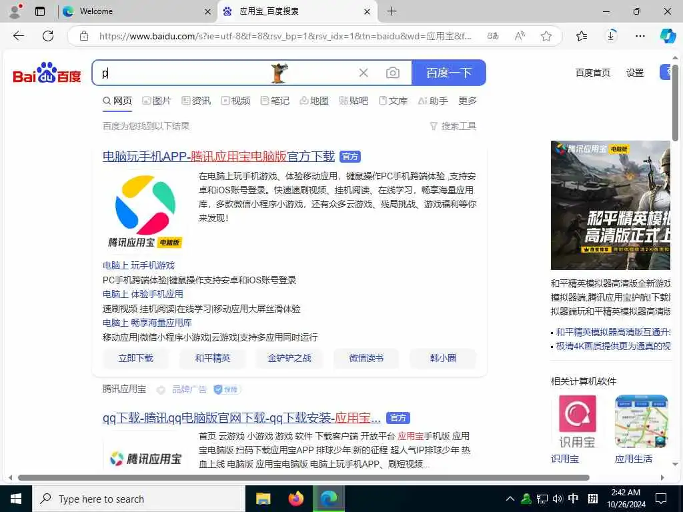Add page to favorites star
The height and width of the screenshot is (512, 683).
546,36
